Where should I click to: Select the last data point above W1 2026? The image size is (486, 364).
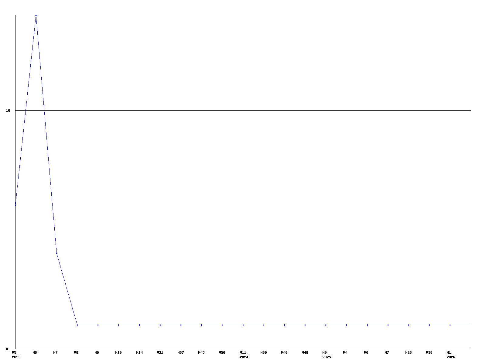pyautogui.click(x=450, y=325)
